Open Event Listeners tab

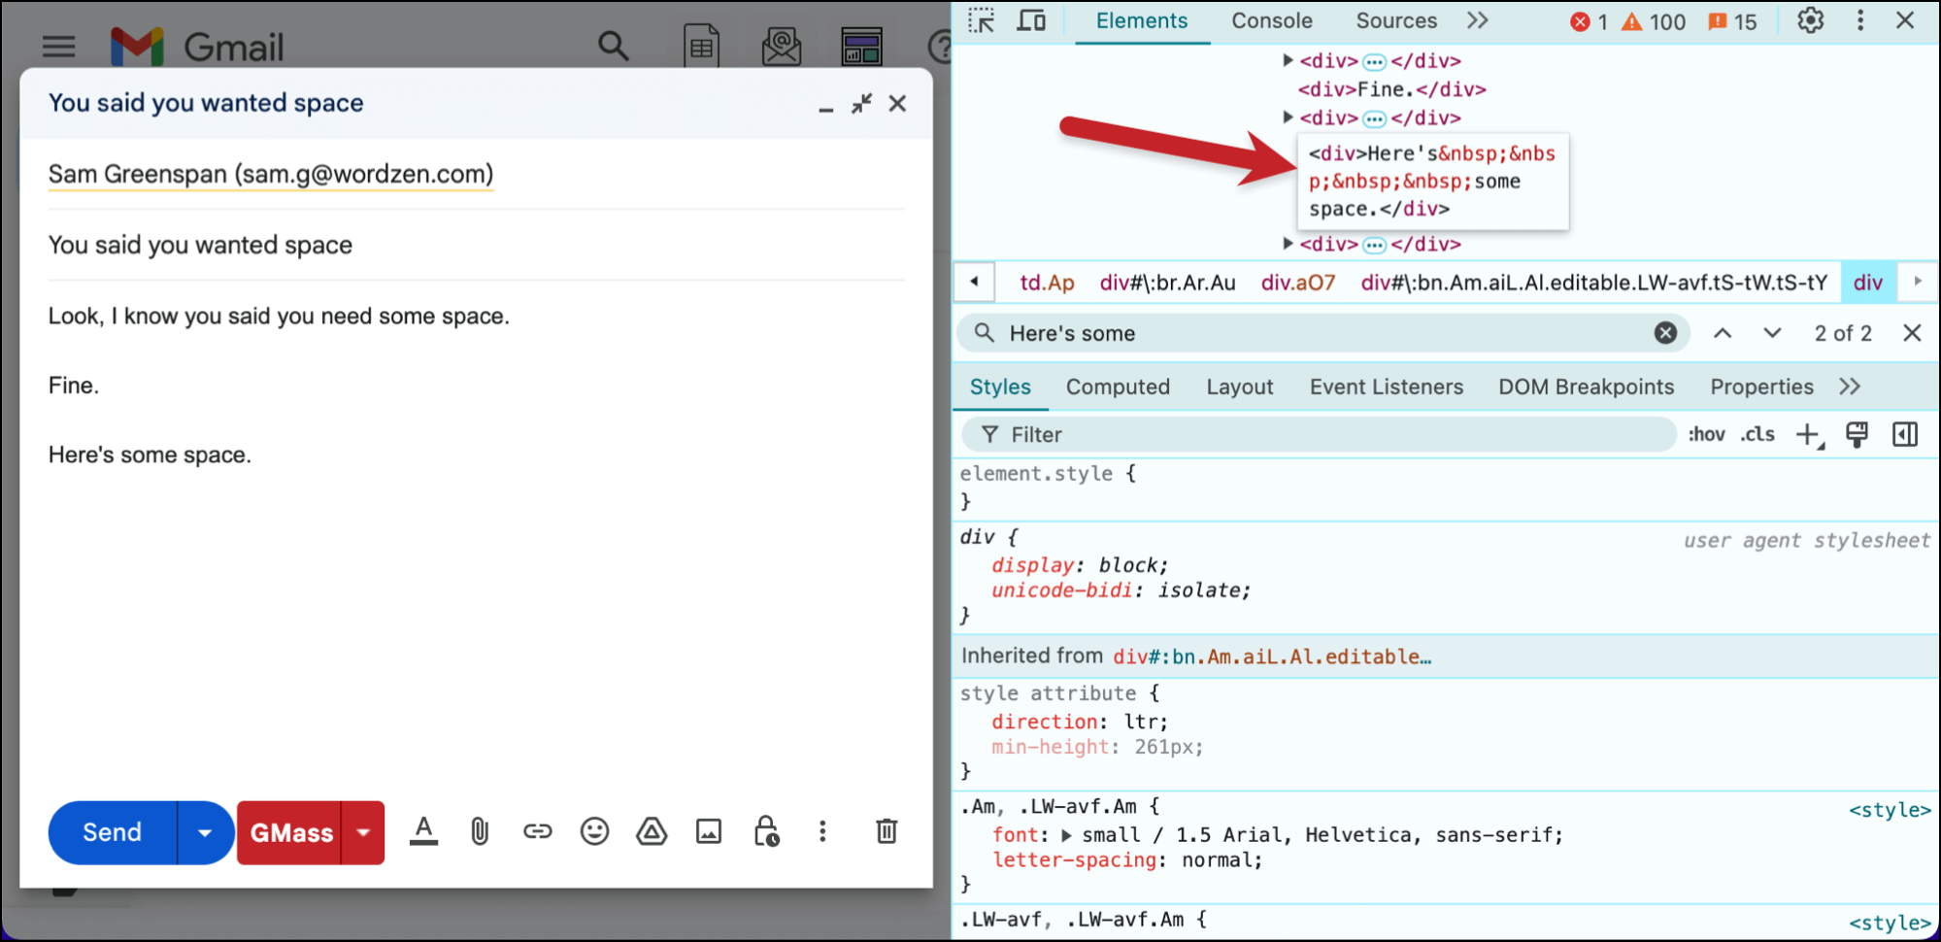pyautogui.click(x=1386, y=387)
